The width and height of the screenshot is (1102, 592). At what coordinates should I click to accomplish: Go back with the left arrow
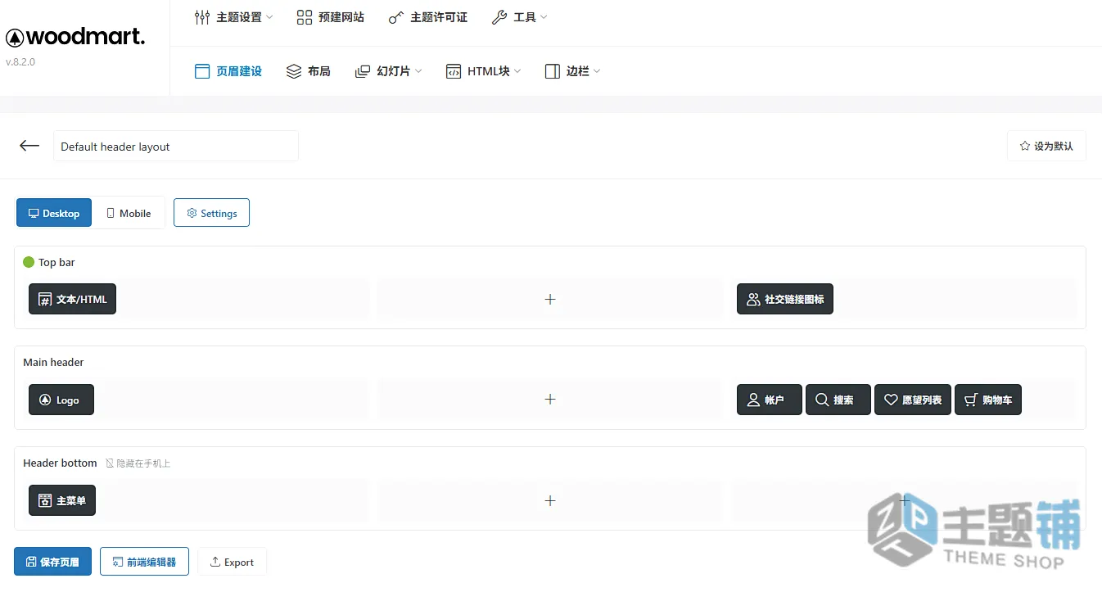point(29,146)
